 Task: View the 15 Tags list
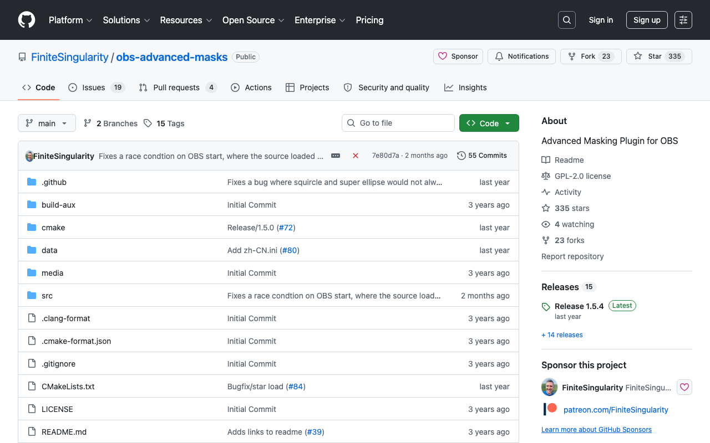coord(164,123)
